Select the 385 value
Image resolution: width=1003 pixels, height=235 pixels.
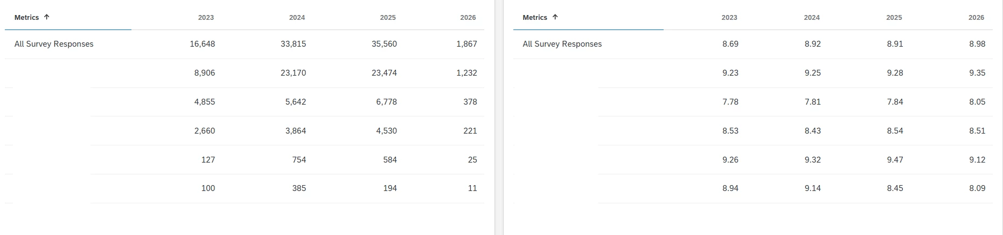click(299, 188)
